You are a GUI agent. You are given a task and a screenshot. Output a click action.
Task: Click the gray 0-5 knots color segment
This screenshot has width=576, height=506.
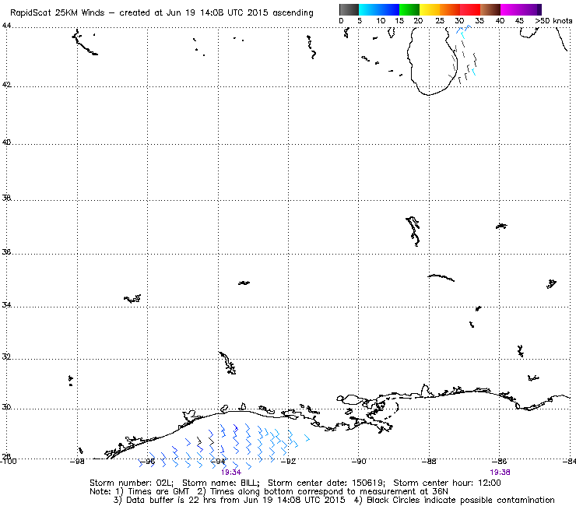point(349,9)
